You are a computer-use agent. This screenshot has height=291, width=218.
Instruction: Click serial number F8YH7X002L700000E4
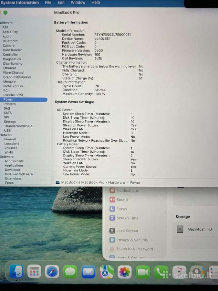coord(113,35)
